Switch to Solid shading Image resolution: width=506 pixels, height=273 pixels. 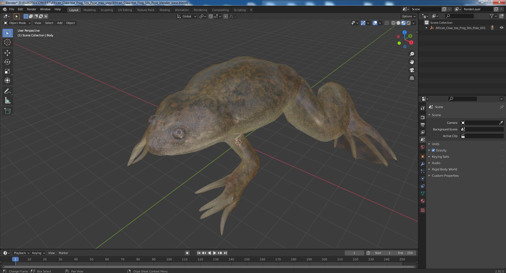[x=398, y=23]
